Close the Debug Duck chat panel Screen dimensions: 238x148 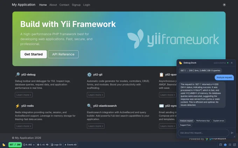pyautogui.click(x=232, y=63)
